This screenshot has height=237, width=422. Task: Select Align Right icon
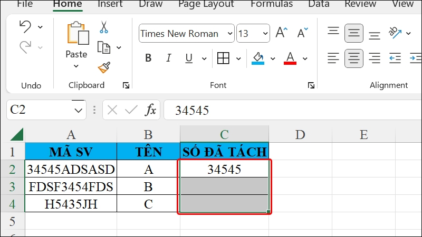[x=375, y=58]
